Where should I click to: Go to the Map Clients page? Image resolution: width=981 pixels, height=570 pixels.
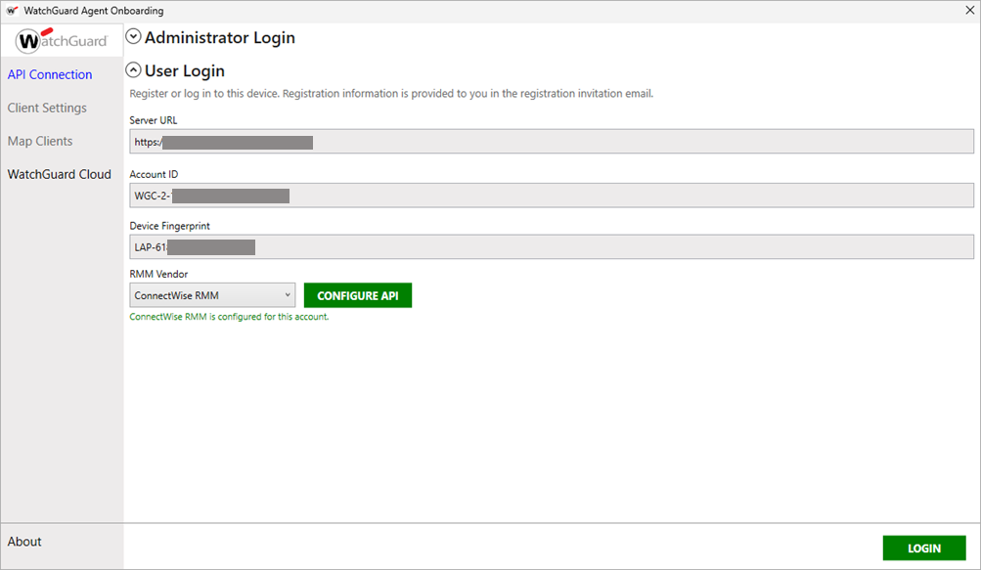pyautogui.click(x=40, y=141)
